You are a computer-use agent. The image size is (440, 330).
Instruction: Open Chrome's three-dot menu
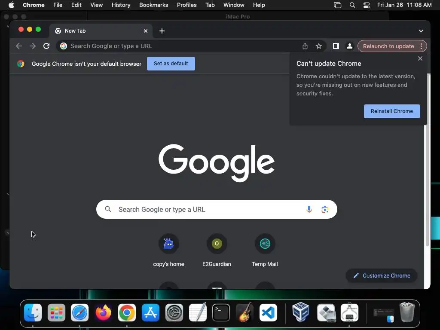[x=421, y=46]
